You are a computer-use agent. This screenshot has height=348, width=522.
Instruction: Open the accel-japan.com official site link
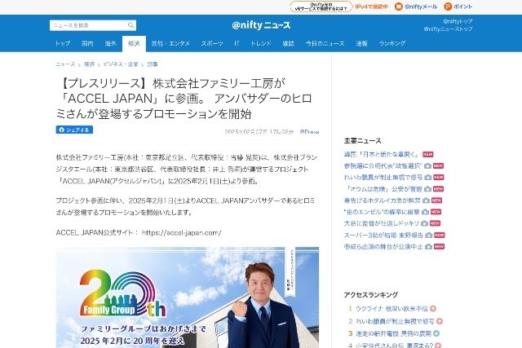pos(181,233)
